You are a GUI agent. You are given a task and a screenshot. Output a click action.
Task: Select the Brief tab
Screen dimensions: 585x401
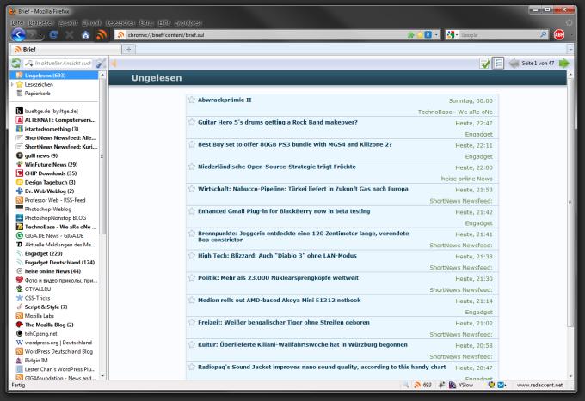pyautogui.click(x=65, y=49)
